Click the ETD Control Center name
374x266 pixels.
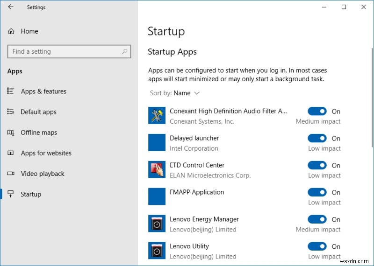click(197, 165)
